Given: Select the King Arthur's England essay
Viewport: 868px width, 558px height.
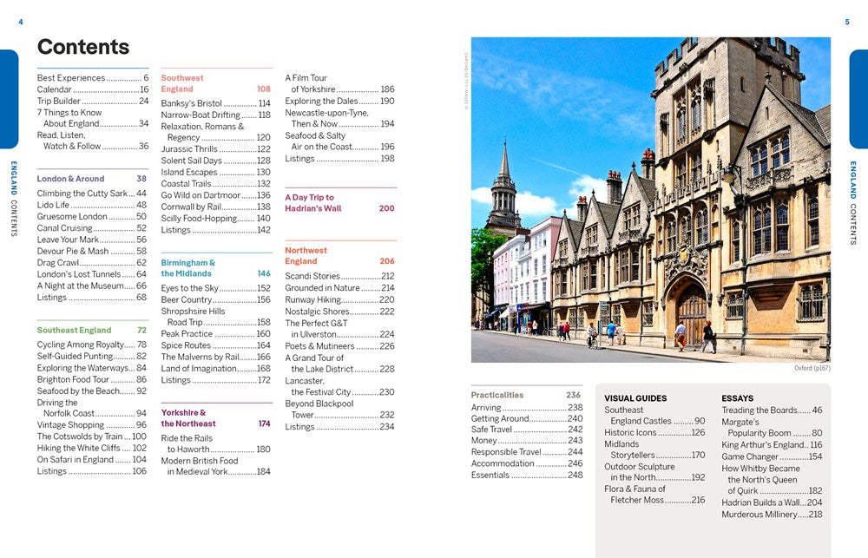Looking at the screenshot, I should [770, 444].
